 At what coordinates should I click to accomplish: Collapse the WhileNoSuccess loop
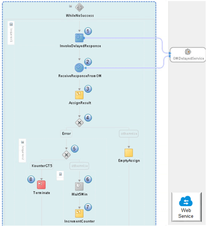click(x=70, y=6)
